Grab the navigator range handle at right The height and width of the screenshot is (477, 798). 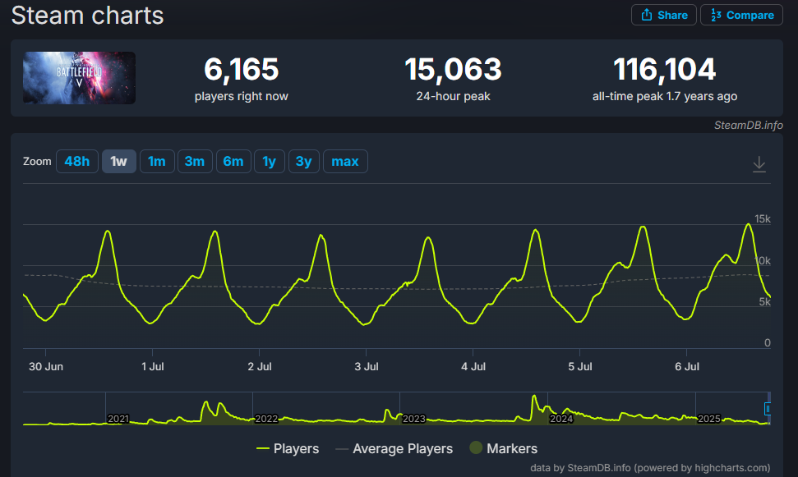click(768, 408)
